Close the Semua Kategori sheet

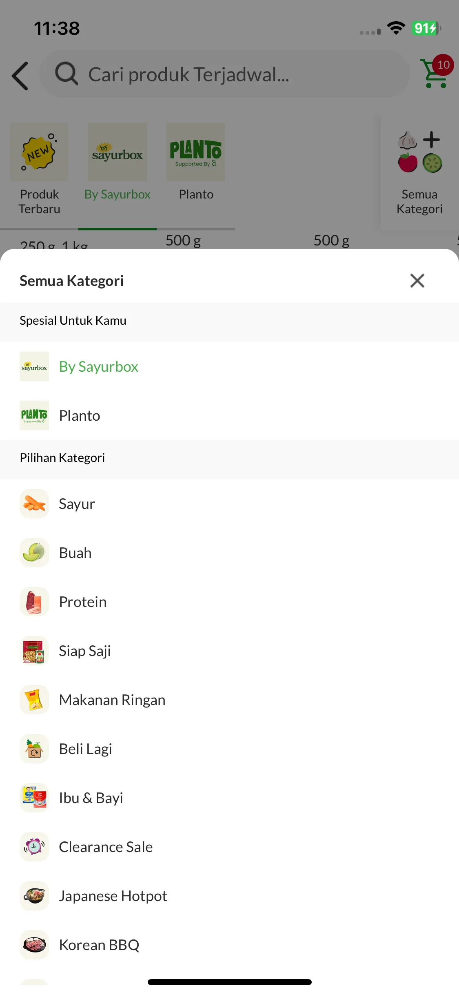[417, 281]
